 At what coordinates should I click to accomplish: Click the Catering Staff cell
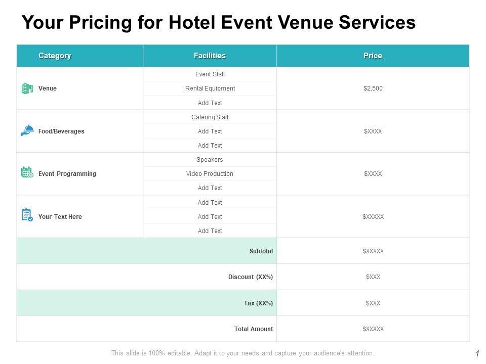(210, 117)
